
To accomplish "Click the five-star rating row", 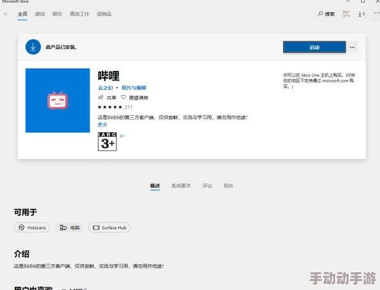I will [110, 107].
